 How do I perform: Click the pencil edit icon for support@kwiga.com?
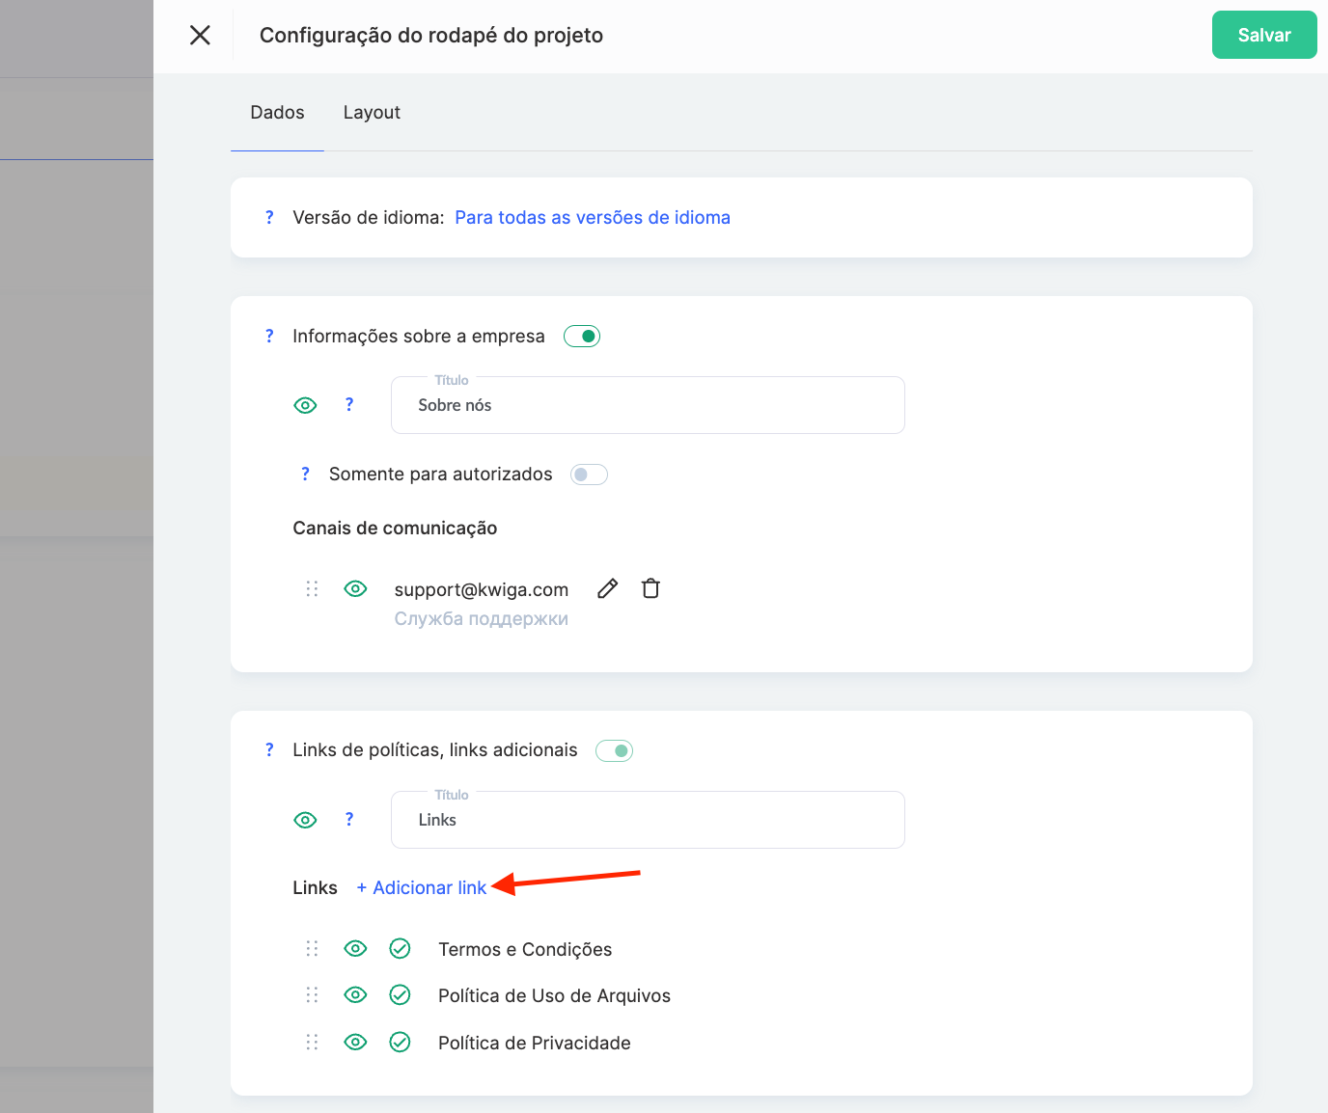[607, 588]
